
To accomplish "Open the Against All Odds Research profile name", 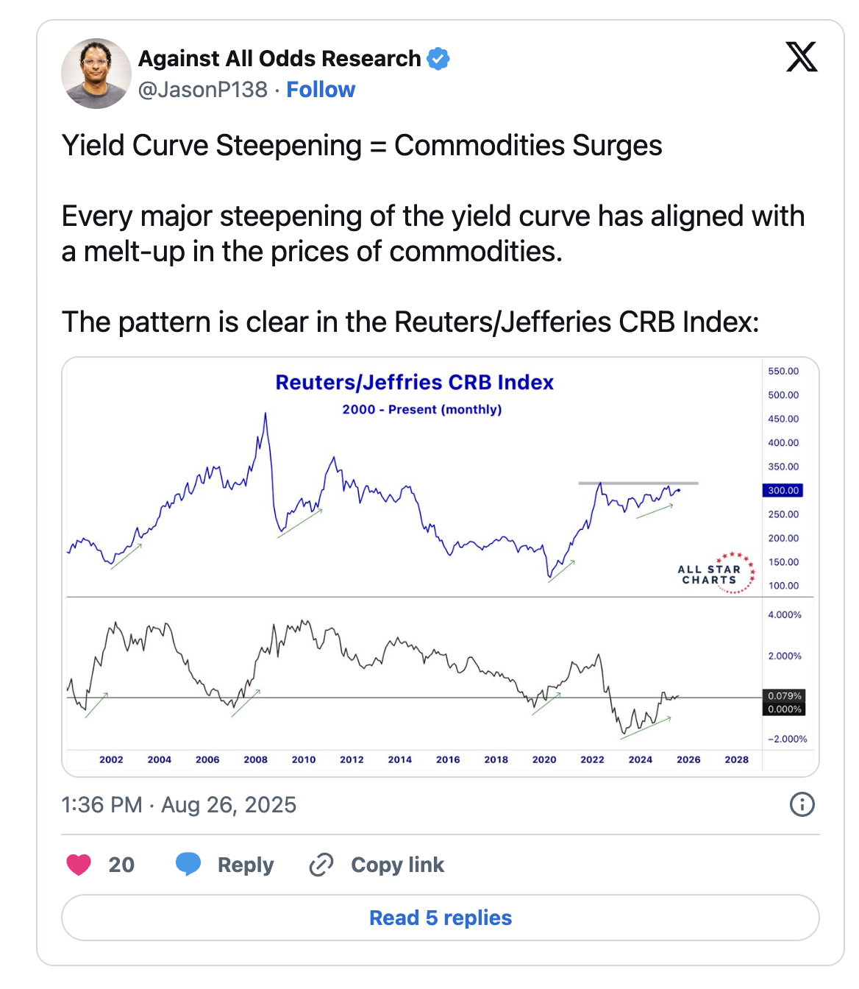I will 279,58.
